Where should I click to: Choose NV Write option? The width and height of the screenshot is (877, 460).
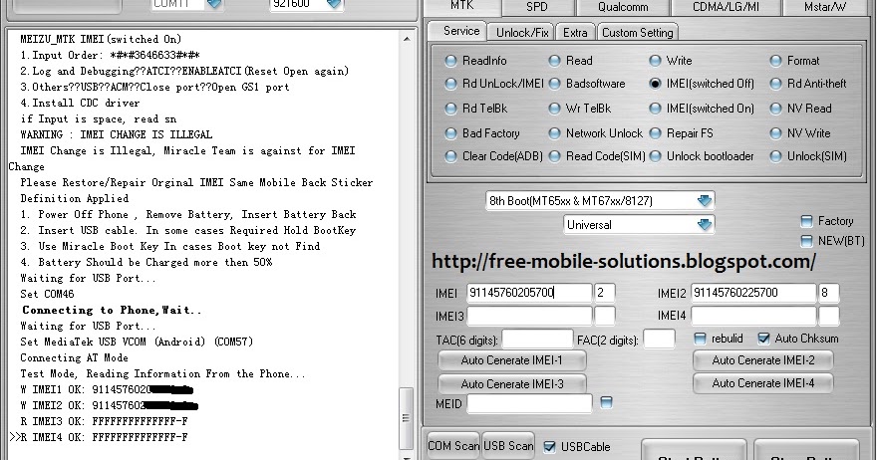click(x=775, y=133)
